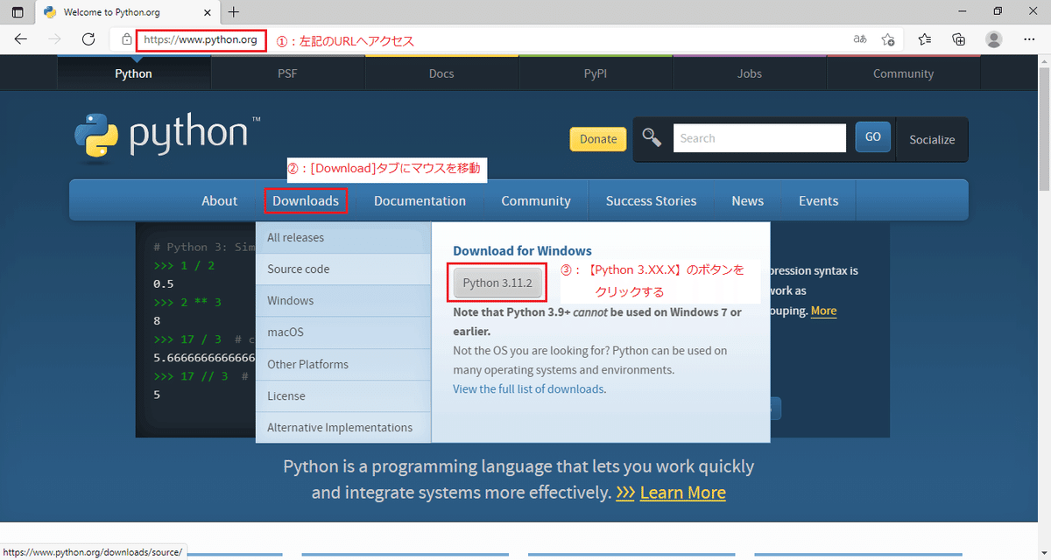Image resolution: width=1051 pixels, height=560 pixels.
Task: Select License in Downloads submenu
Action: tap(343, 395)
